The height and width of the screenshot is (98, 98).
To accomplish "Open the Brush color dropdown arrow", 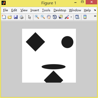I will 71,17.
